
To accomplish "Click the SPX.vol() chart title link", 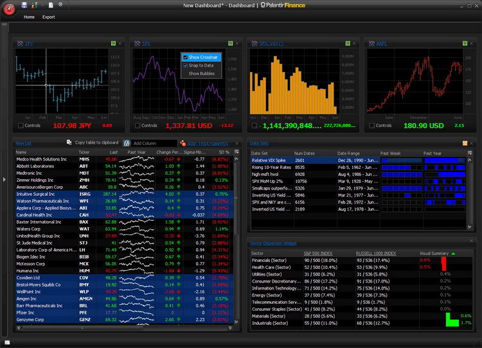I will 271,44.
